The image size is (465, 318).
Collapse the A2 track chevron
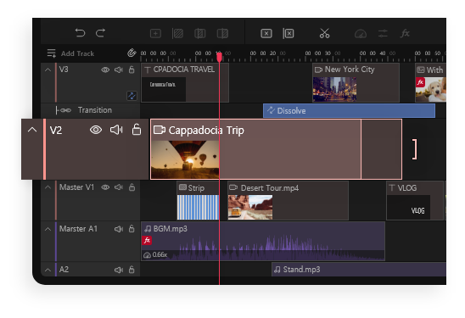[48, 270]
